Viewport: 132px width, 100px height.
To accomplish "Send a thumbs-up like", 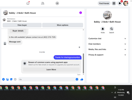I will (x=82, y=79).
